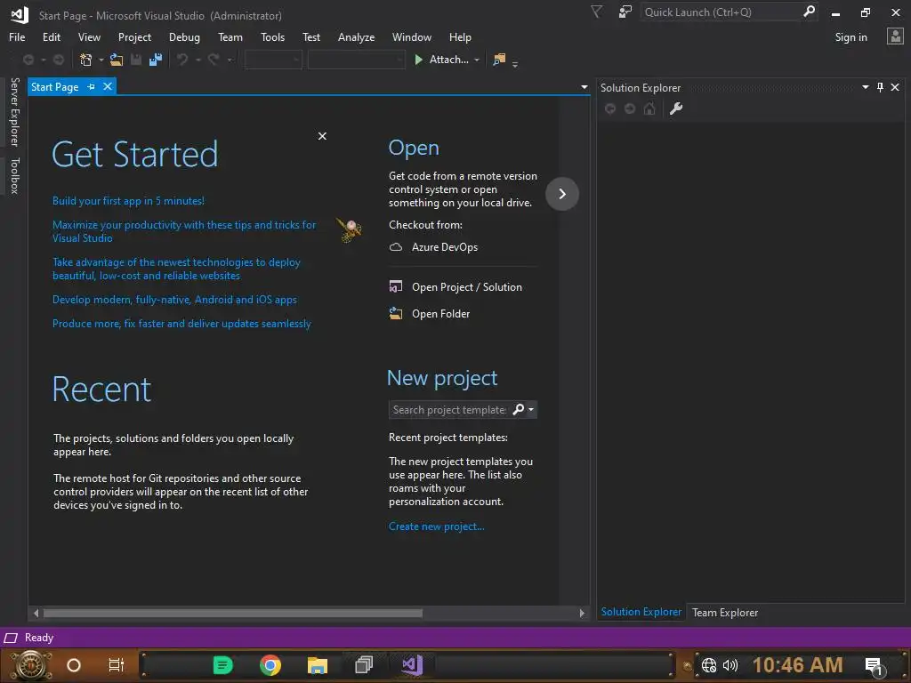The width and height of the screenshot is (911, 683).
Task: Click the Solution Explorer properties wrench icon
Action: click(676, 108)
